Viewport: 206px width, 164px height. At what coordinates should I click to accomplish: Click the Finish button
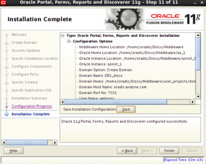point(169,150)
